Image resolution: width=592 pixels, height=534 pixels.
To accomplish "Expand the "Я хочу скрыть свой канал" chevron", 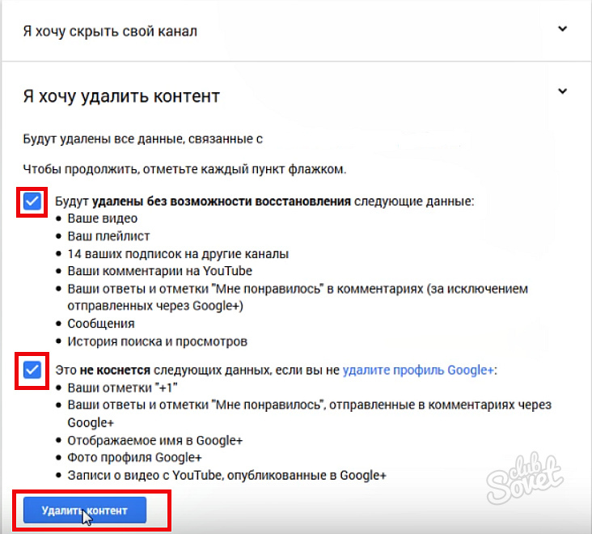I will (563, 29).
